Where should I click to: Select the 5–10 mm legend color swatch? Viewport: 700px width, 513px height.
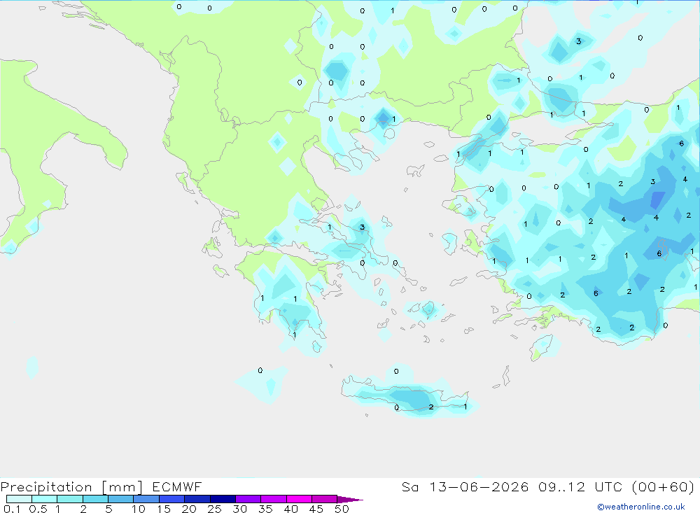tap(121, 499)
